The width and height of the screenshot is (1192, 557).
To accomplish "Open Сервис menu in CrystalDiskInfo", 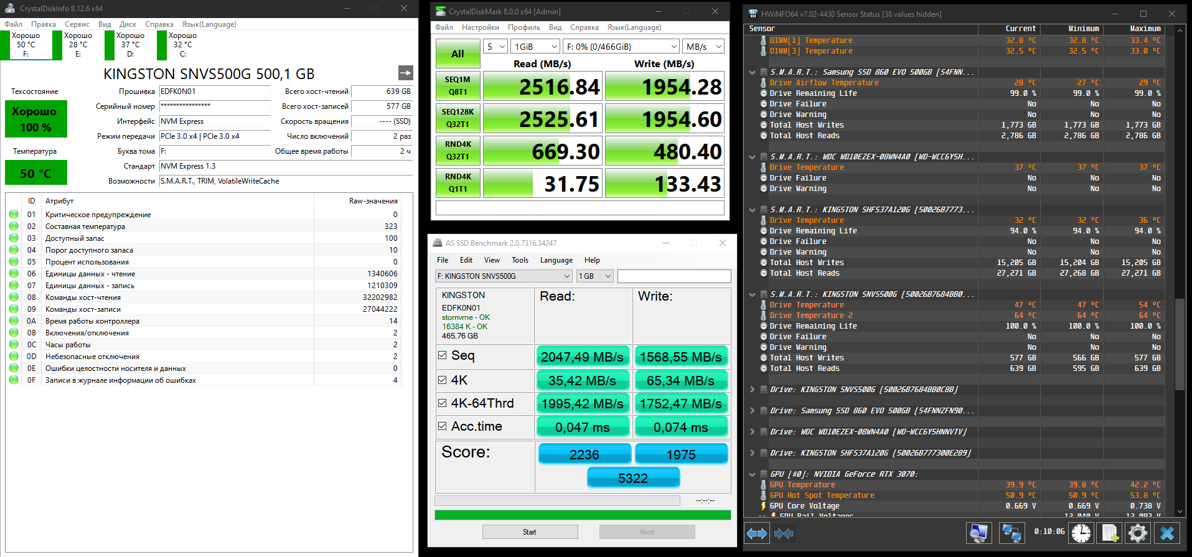I will [x=77, y=24].
